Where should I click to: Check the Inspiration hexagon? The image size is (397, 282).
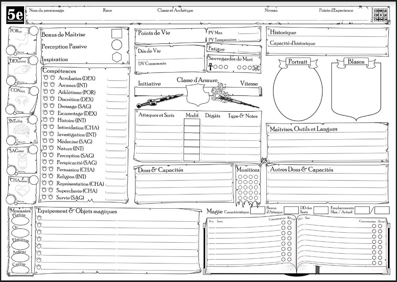(x=116, y=57)
